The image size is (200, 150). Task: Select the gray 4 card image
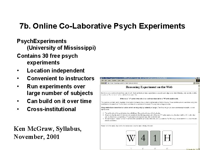143,138
